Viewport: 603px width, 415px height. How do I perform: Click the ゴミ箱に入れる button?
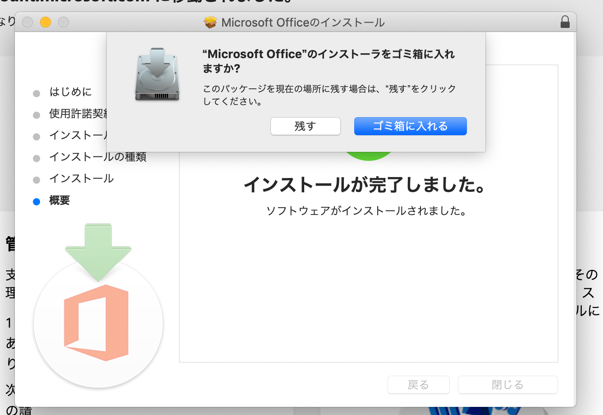(410, 126)
